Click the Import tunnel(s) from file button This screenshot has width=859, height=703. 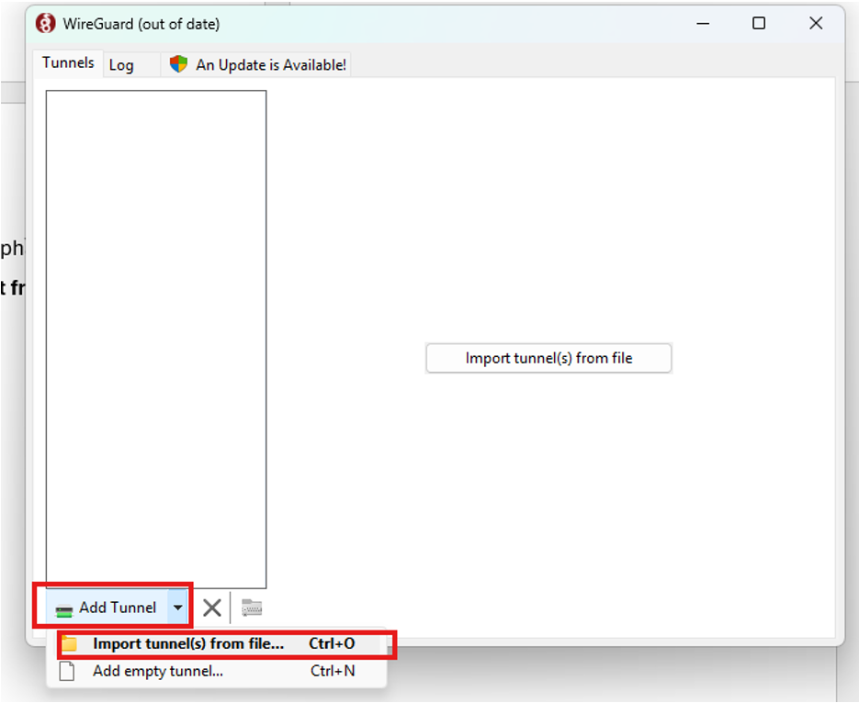pos(548,358)
